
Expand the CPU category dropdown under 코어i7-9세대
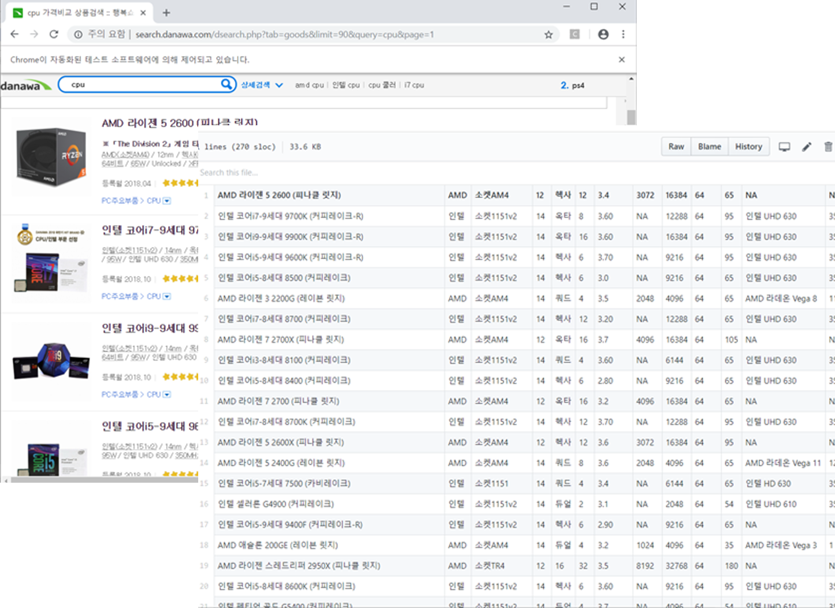pyautogui.click(x=167, y=296)
